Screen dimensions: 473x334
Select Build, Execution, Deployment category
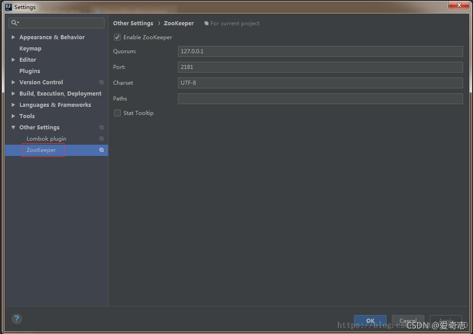(x=60, y=94)
